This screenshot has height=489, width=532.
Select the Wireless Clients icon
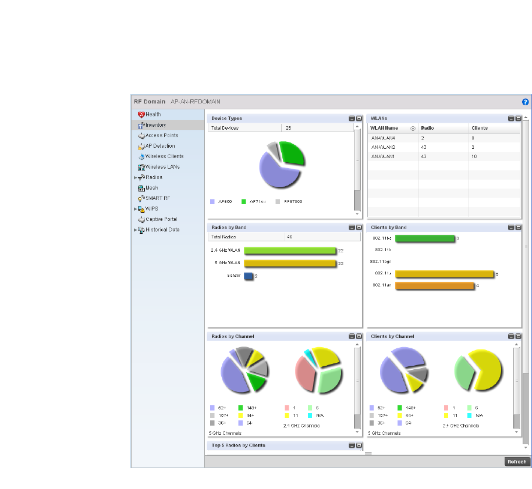[x=141, y=156]
